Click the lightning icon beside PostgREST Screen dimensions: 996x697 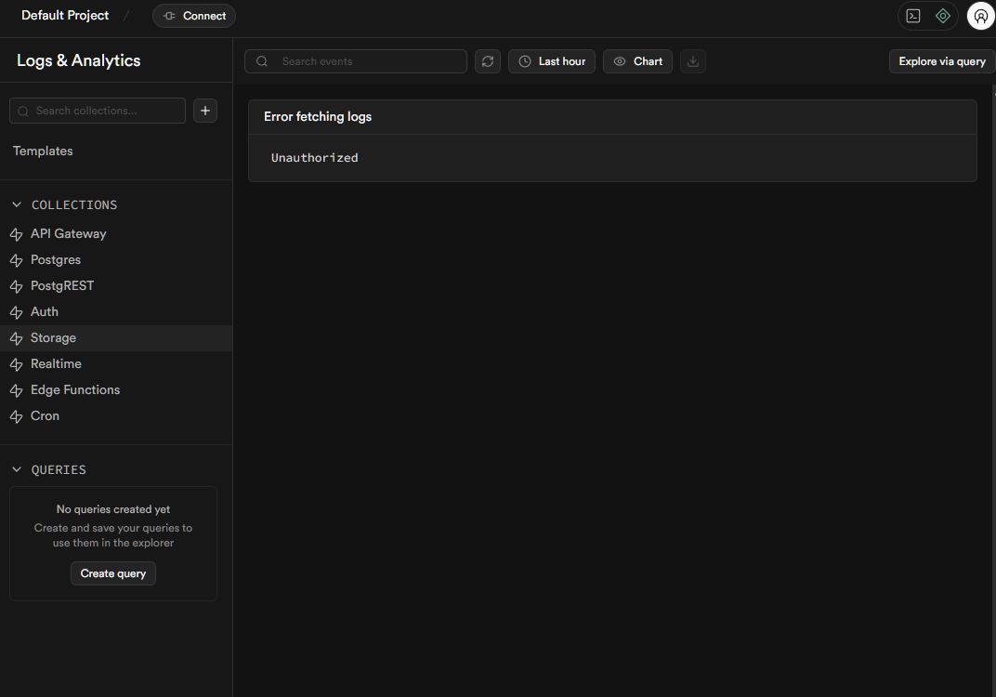[17, 286]
